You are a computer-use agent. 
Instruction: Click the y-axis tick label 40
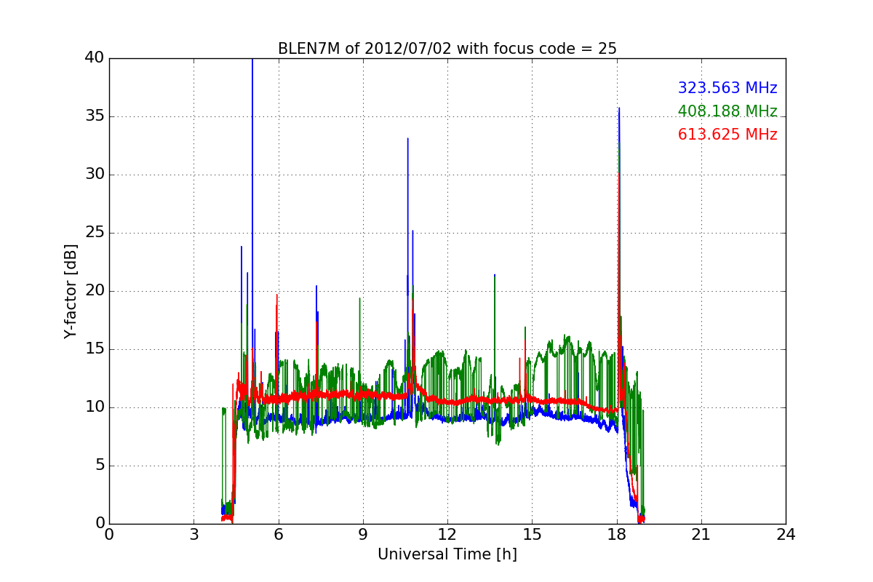(x=95, y=58)
